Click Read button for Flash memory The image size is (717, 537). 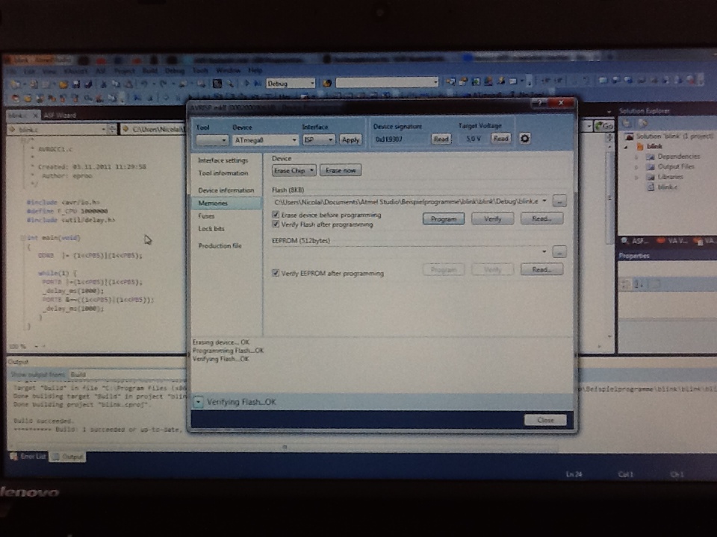click(542, 219)
